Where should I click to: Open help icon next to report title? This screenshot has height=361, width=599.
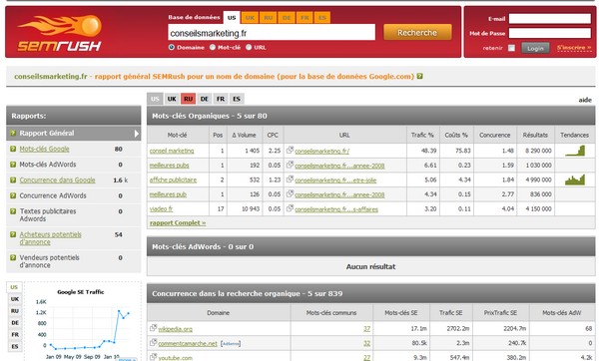pos(420,76)
